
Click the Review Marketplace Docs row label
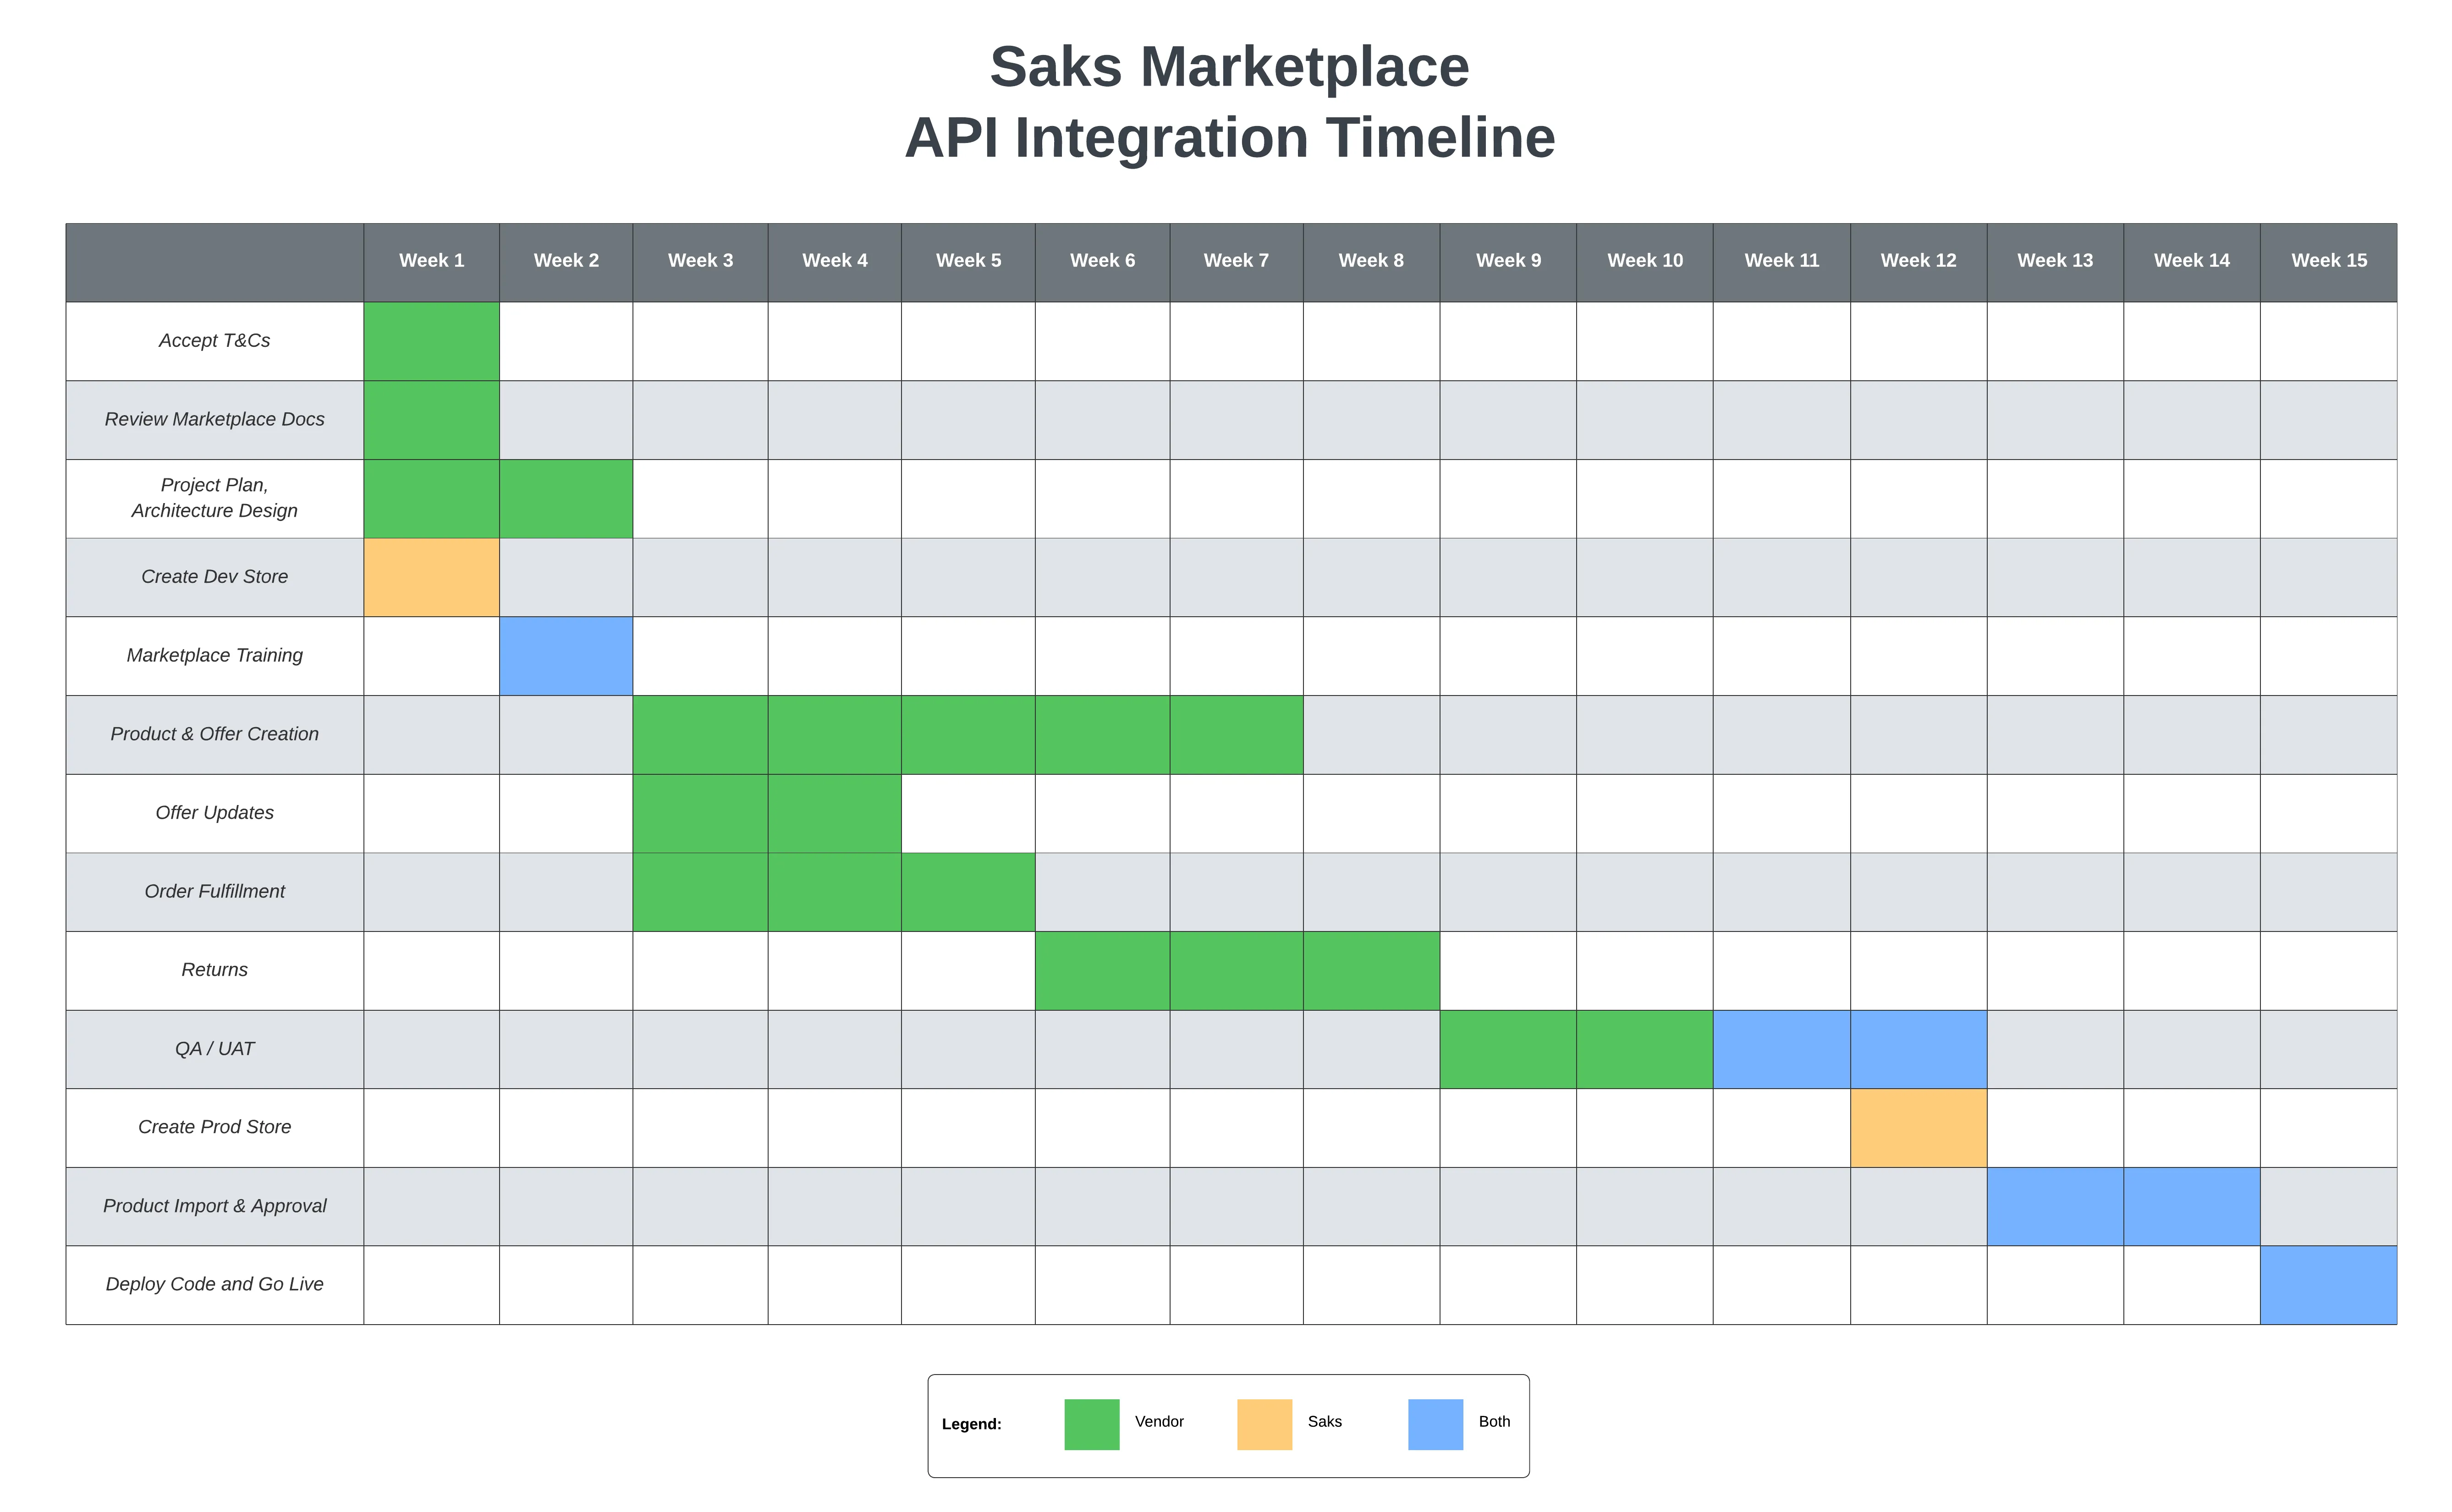[x=214, y=420]
